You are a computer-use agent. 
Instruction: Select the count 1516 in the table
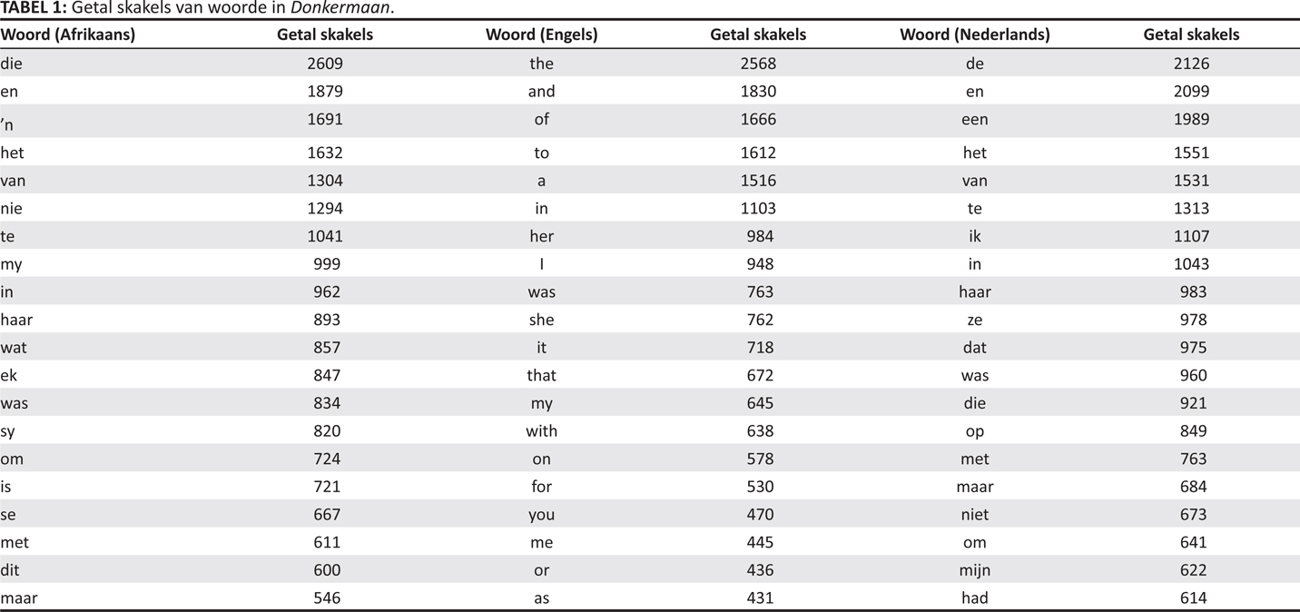(x=757, y=181)
